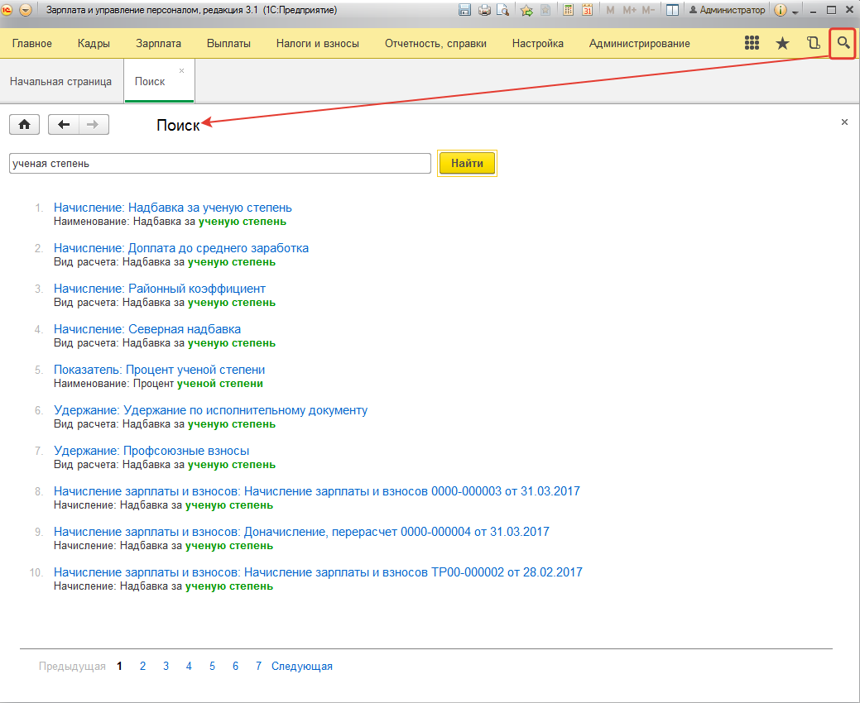Switch to Начальная страница tab

61,81
